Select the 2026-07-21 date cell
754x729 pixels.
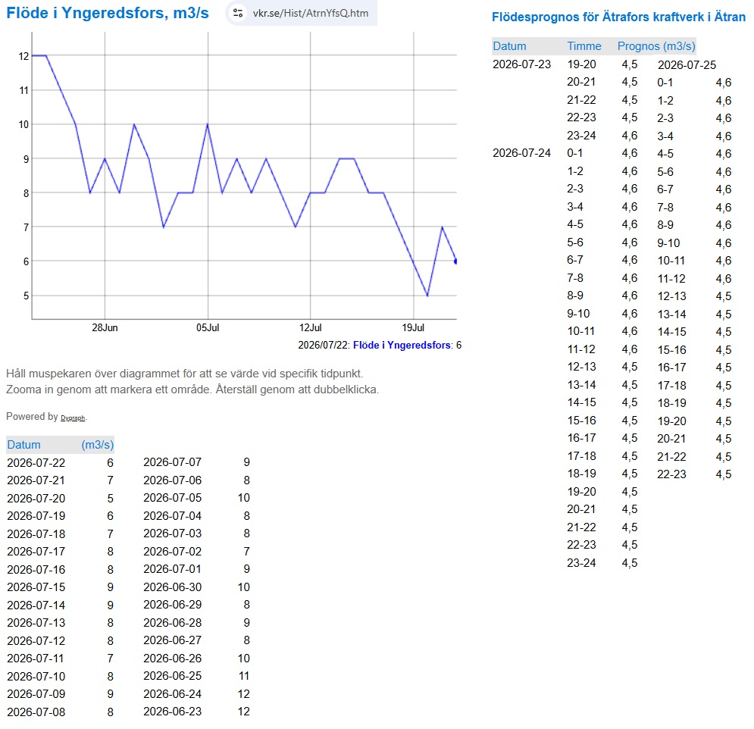tap(36, 480)
